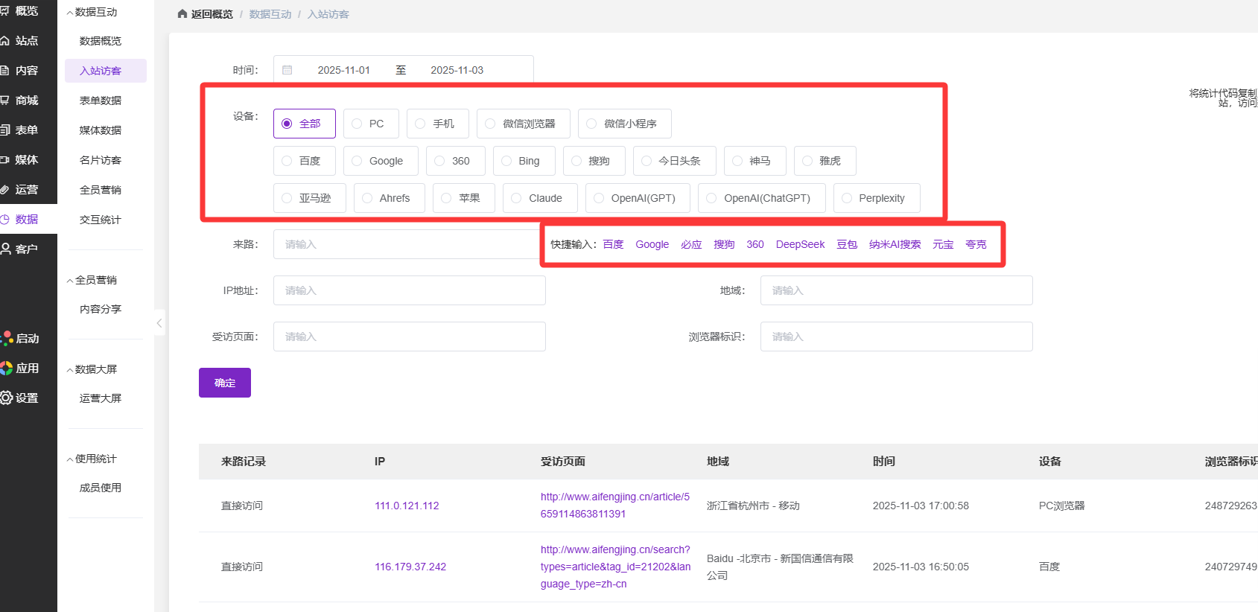Open the calendar icon in date field
1258x612 pixels.
coord(288,70)
